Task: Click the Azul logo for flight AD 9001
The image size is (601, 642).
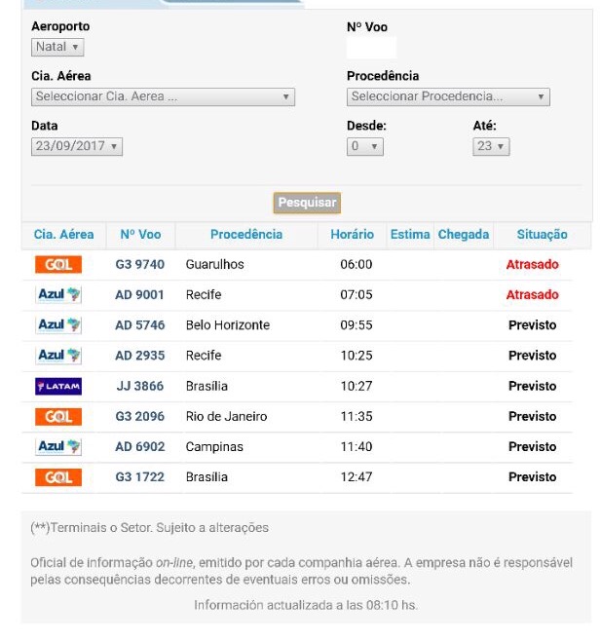Action: 58,295
